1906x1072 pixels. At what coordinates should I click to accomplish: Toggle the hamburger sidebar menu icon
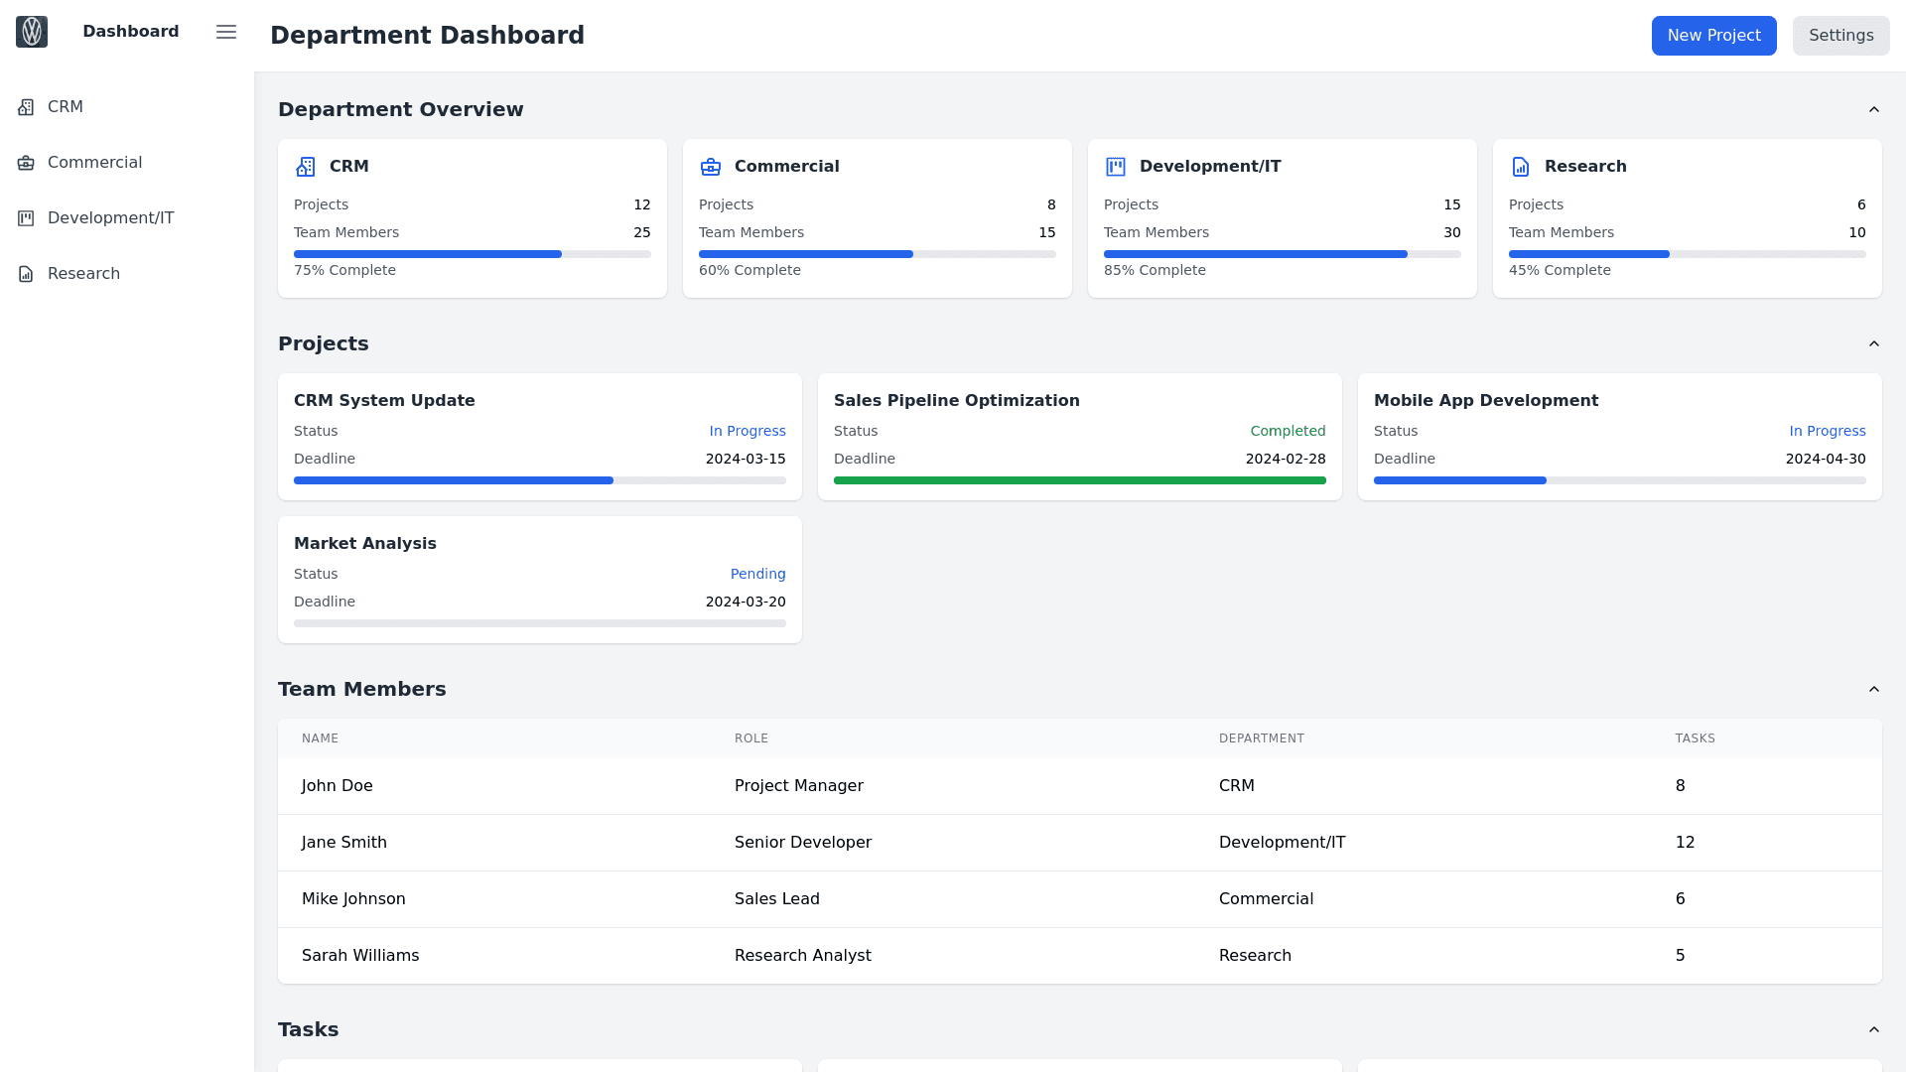(x=226, y=32)
